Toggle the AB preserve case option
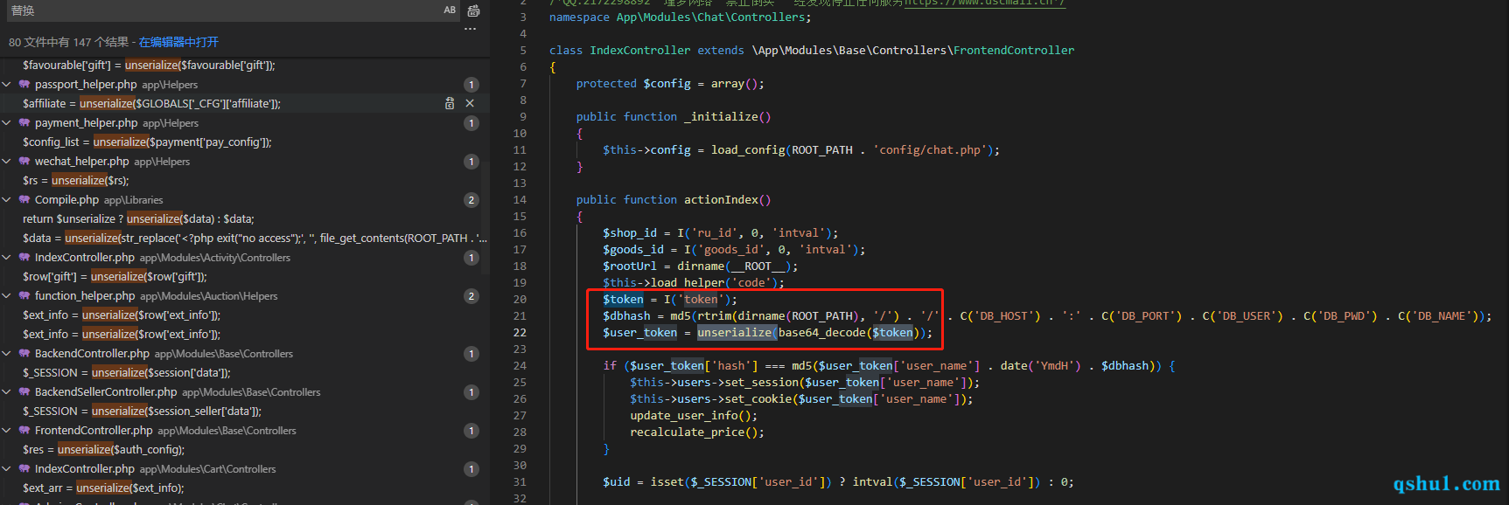Viewport: 1509px width, 505px height. 450,10
